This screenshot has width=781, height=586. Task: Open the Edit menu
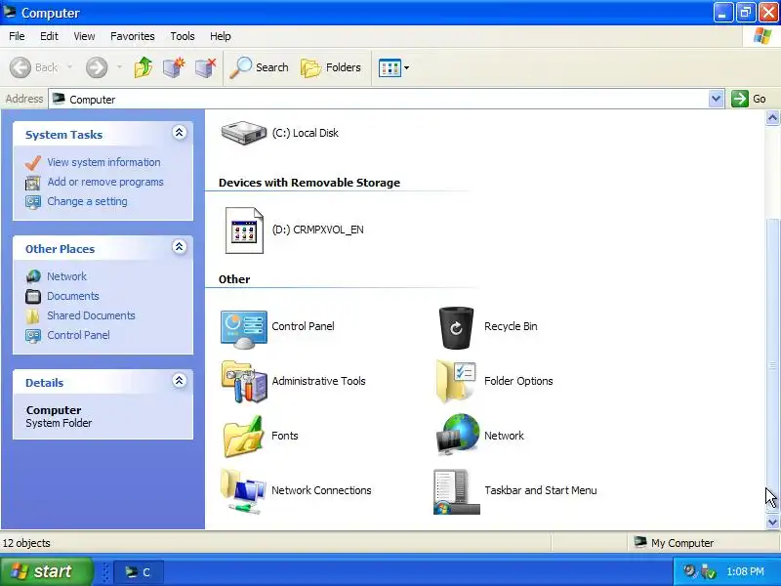point(49,36)
